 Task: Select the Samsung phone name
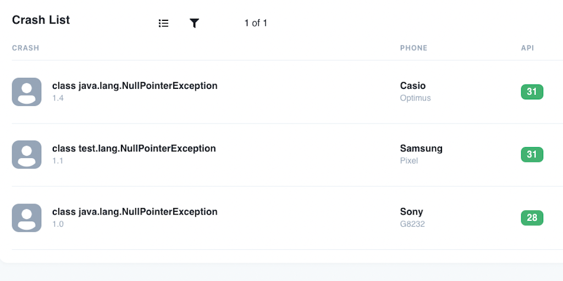[x=421, y=148]
